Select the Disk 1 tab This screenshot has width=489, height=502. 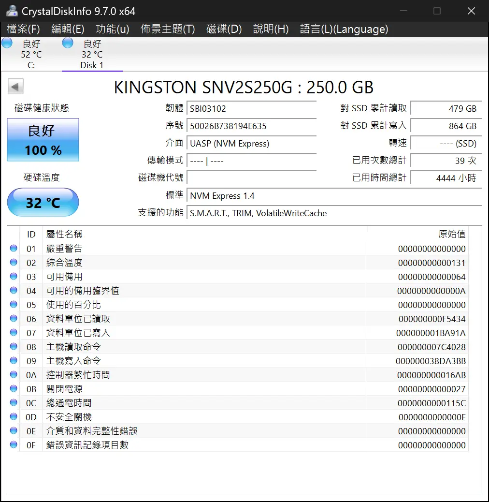click(92, 54)
